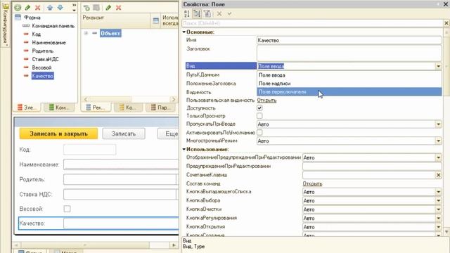This screenshot has width=450, height=253.
Task: Select Командная панель in the form tree
Action: tap(53, 26)
